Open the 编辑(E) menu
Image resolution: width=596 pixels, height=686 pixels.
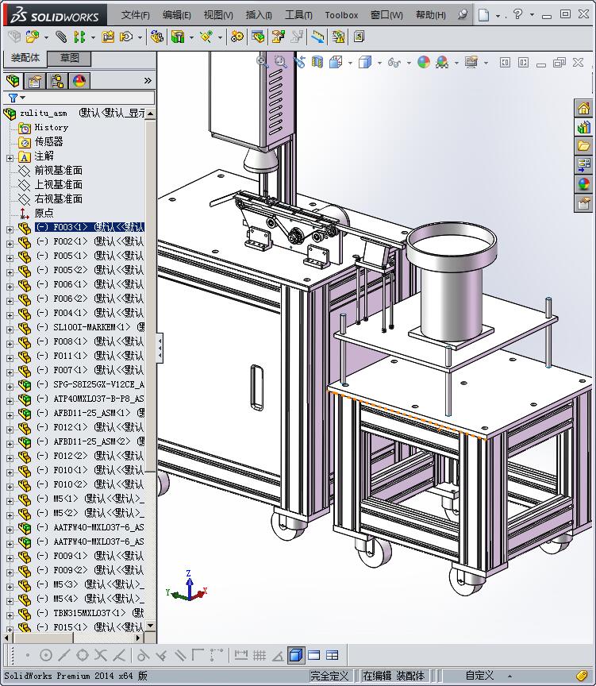tap(177, 15)
